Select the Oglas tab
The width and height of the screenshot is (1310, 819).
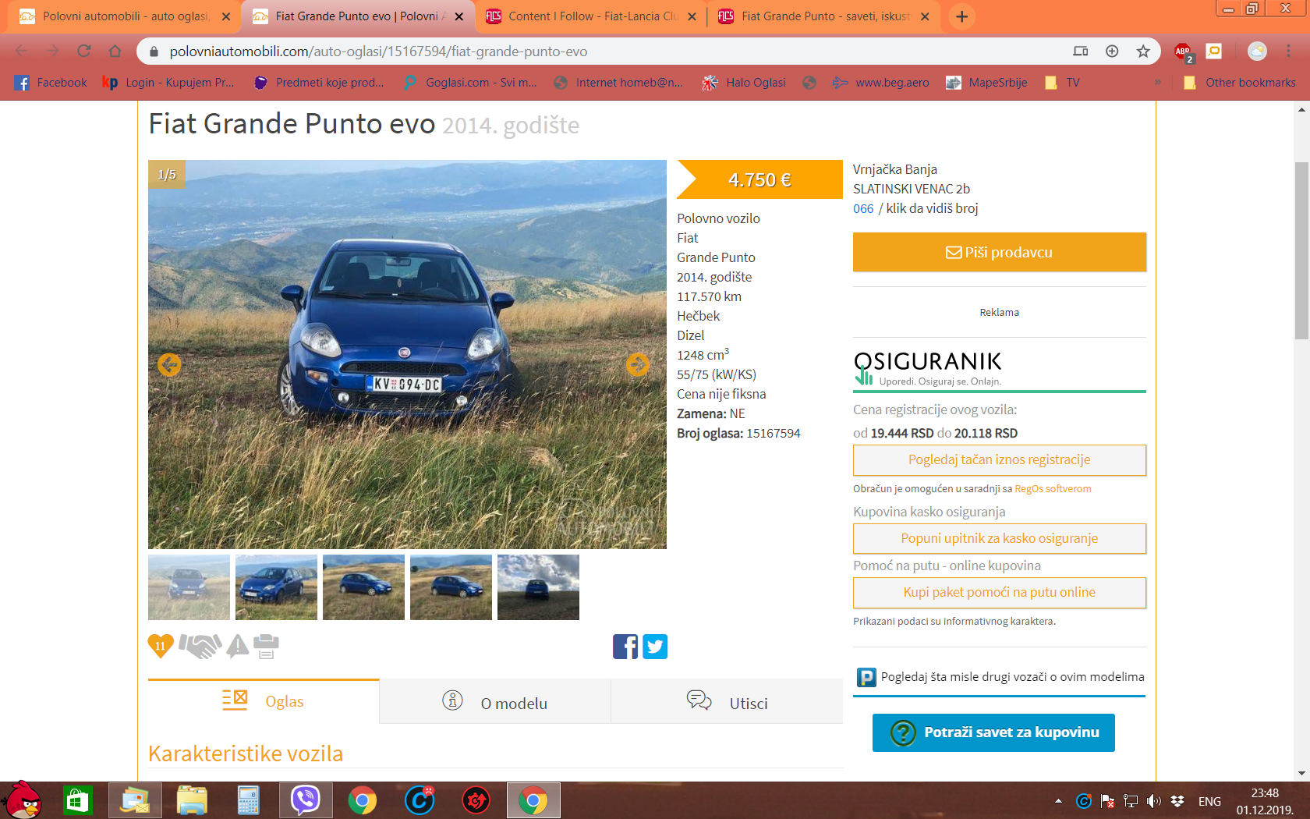(x=264, y=701)
